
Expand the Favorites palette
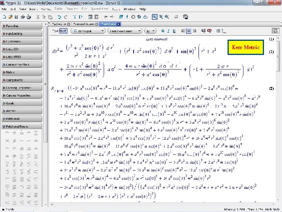(x=22, y=26)
